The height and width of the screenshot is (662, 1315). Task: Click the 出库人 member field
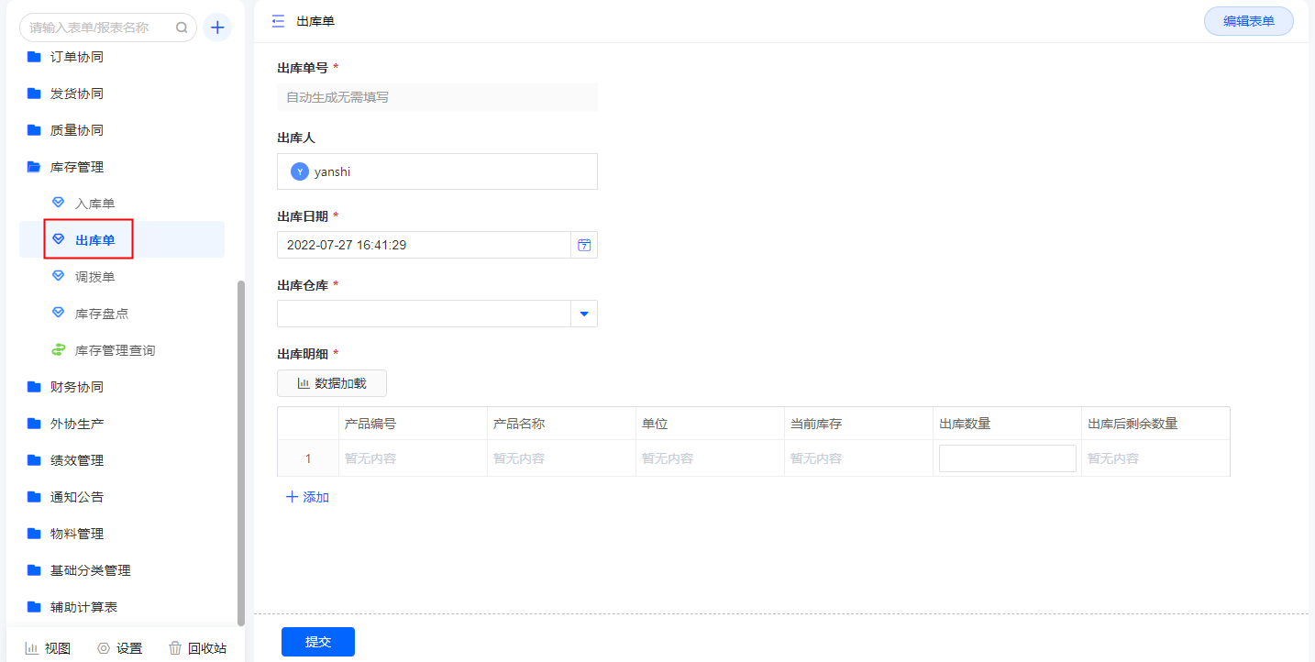click(437, 171)
